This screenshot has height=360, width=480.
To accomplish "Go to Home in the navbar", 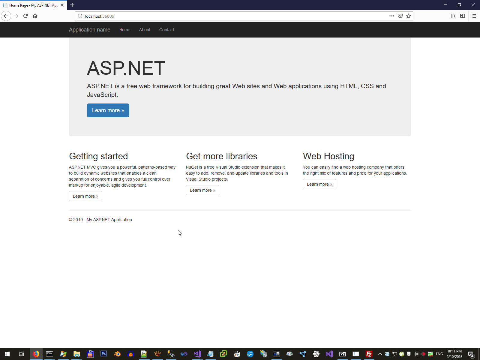I will (125, 30).
